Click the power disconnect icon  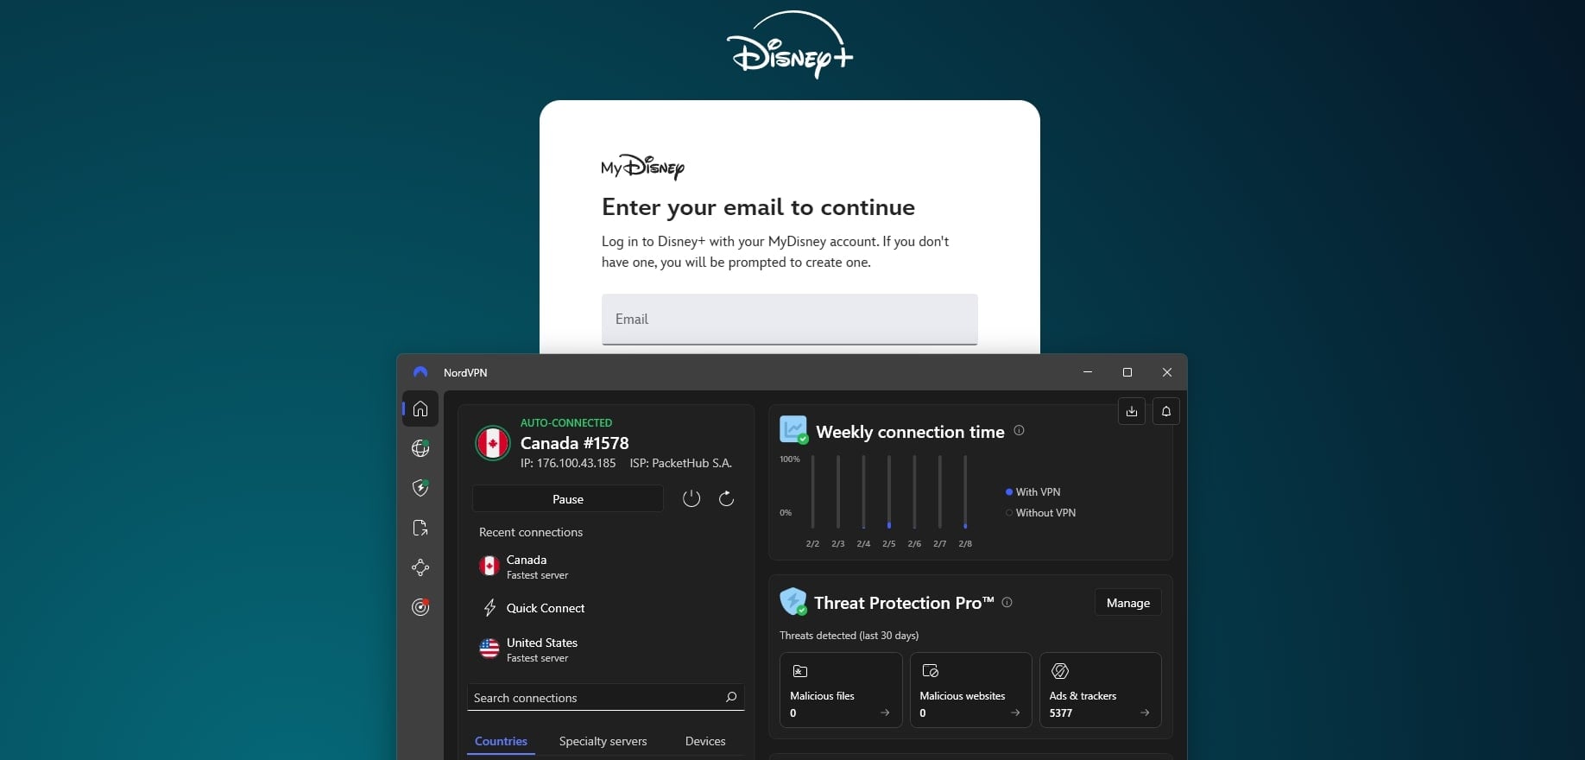[691, 498]
